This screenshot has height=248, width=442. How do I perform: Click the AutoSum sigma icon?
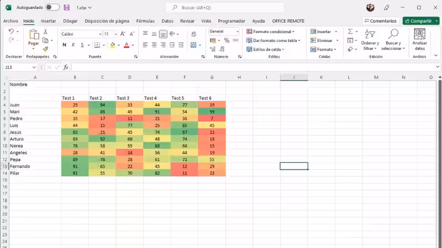[350, 31]
